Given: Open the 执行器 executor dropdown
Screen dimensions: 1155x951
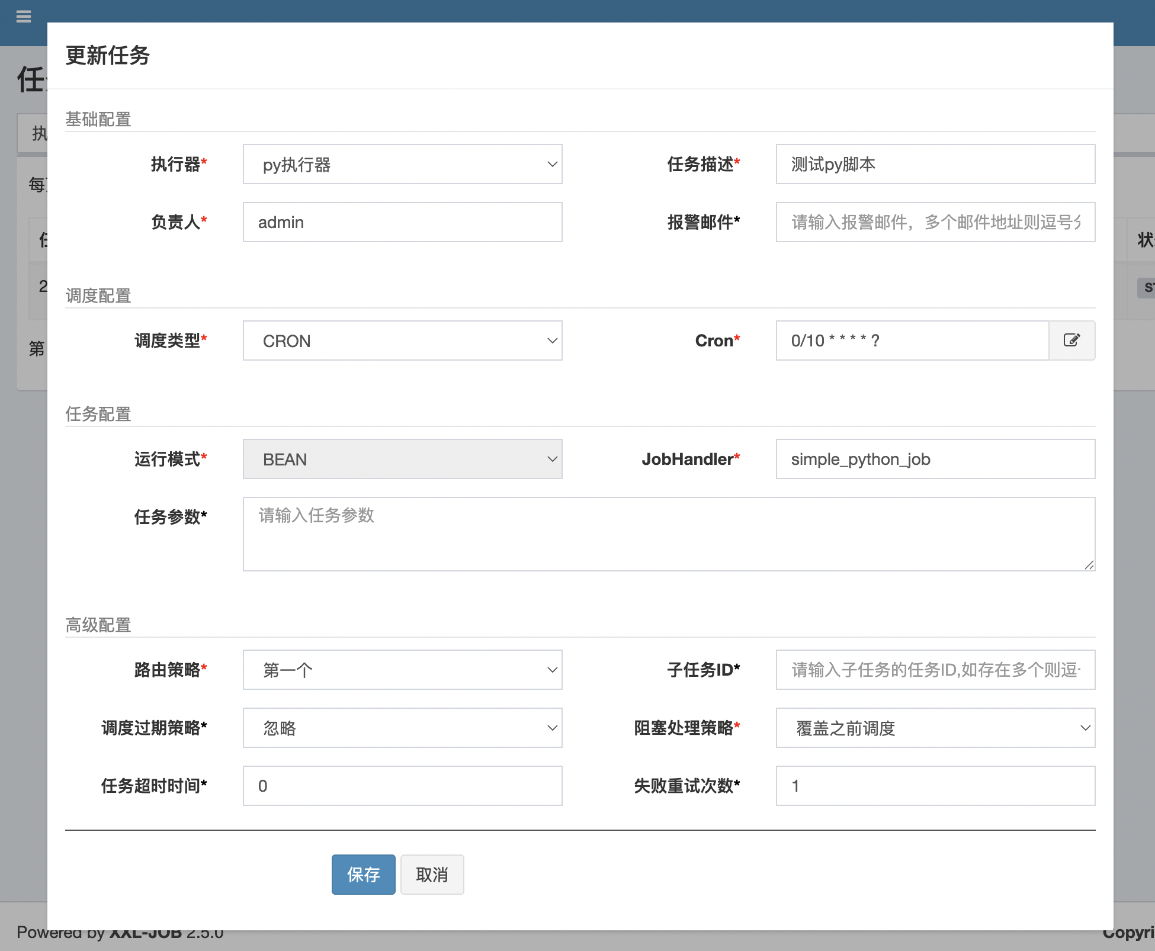Looking at the screenshot, I should 402,164.
